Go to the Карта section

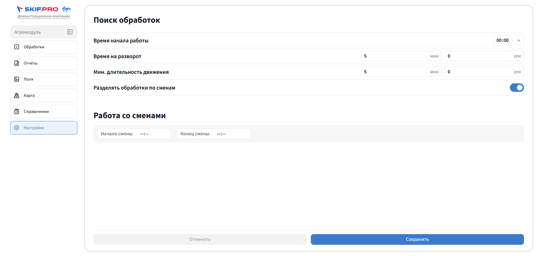point(44,95)
